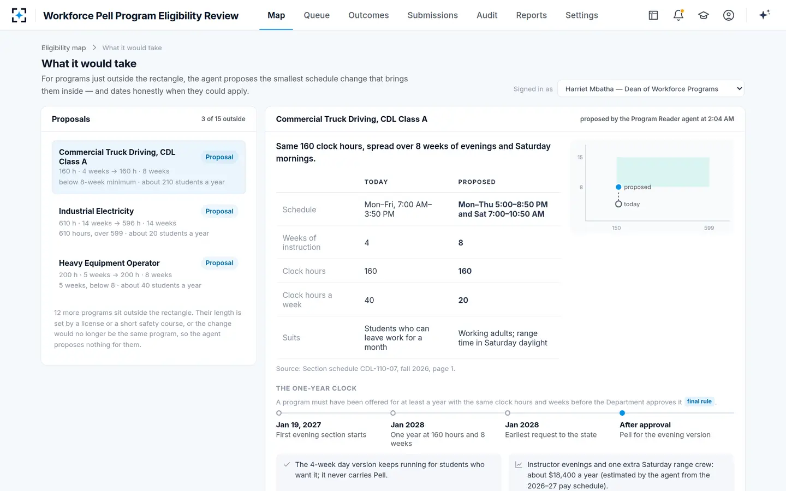The image size is (786, 491).
Task: Switch to the Map tab
Action: coord(276,15)
